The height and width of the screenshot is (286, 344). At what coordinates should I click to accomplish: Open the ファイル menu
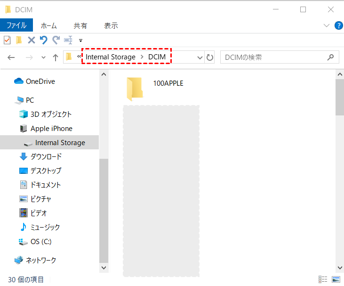coord(16,25)
